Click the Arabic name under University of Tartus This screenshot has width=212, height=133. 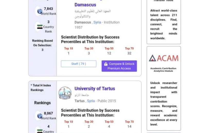82,95
